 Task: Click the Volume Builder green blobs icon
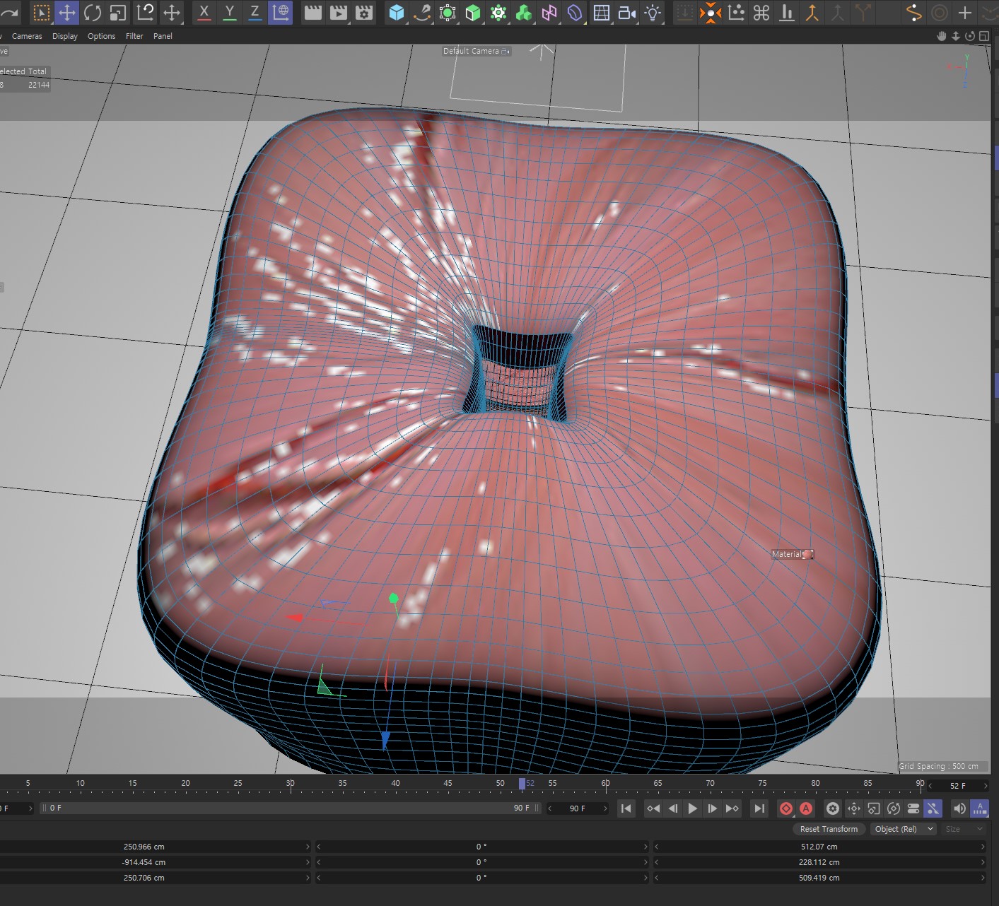524,13
